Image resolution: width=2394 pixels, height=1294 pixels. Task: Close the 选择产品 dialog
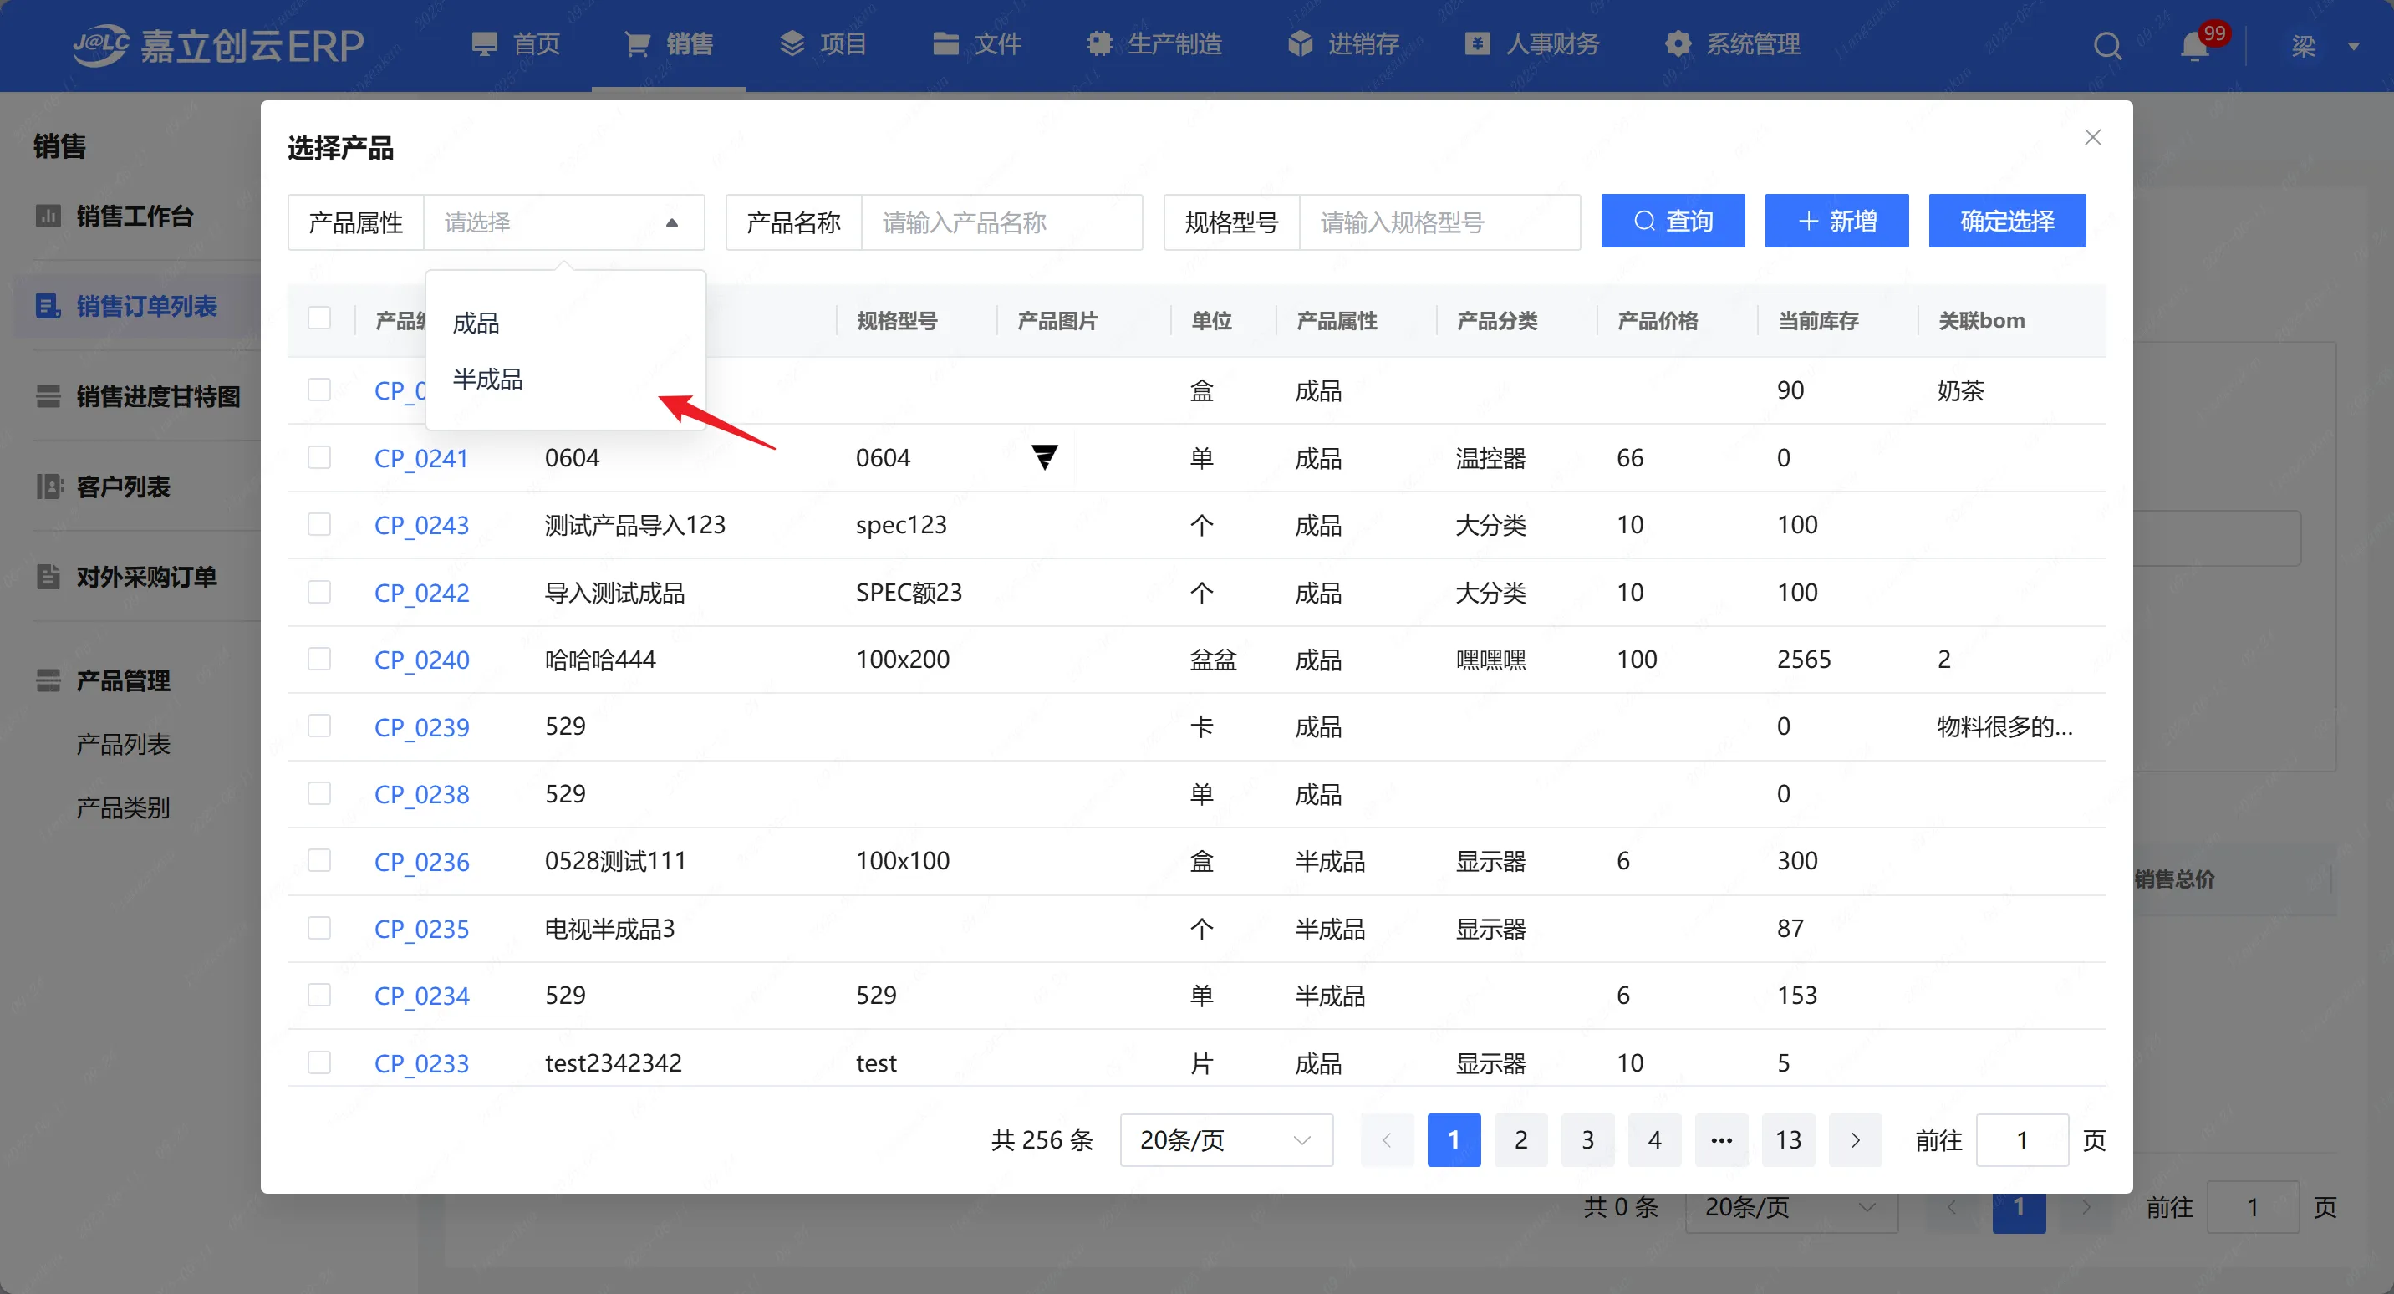2092,138
